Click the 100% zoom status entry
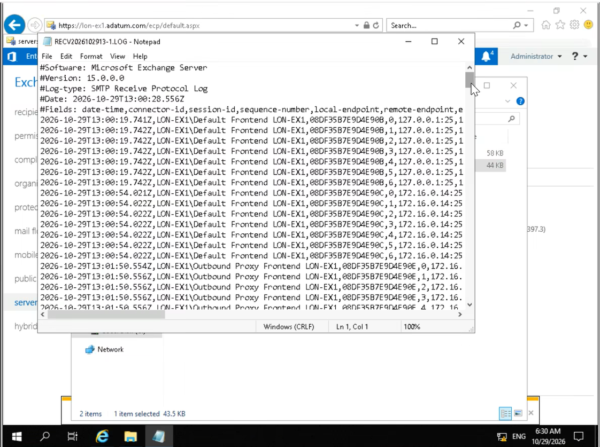This screenshot has width=600, height=447. coord(412,327)
